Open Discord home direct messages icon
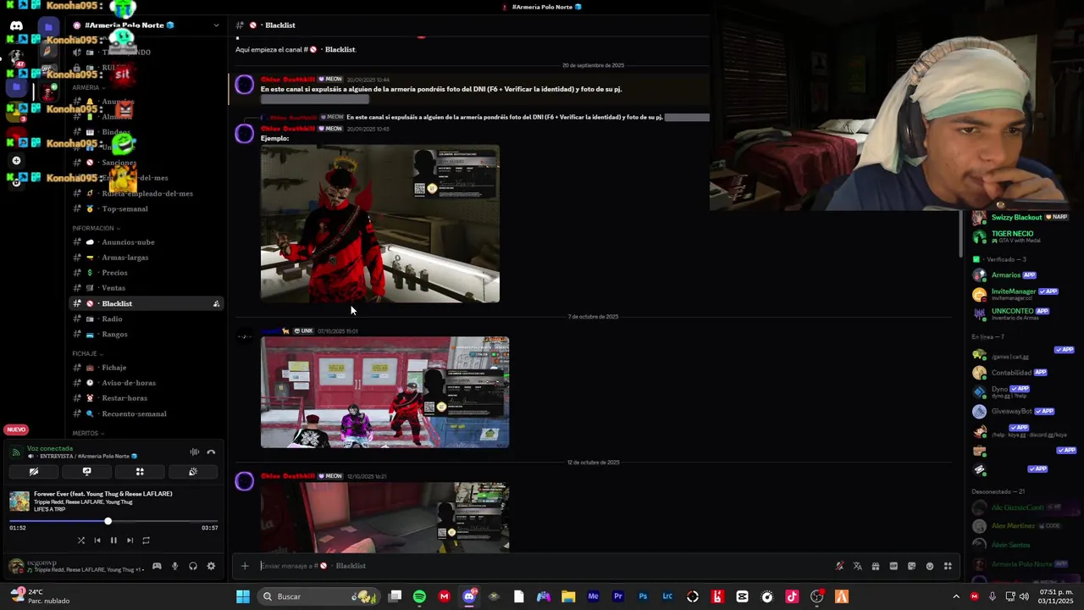This screenshot has width=1084, height=610. (x=16, y=25)
